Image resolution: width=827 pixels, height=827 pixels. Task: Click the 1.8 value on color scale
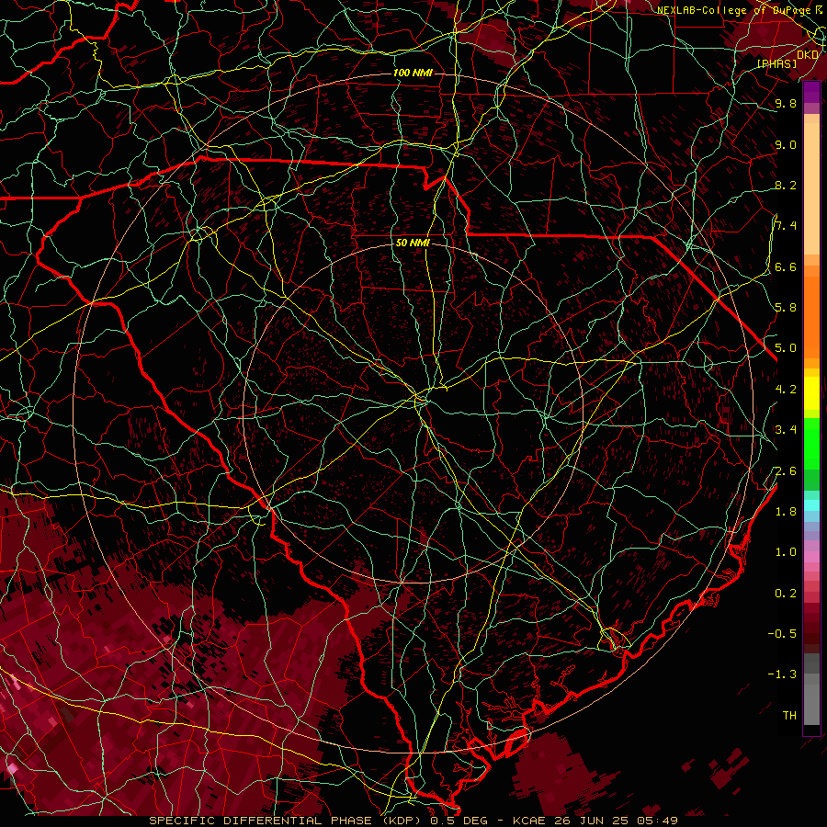(x=786, y=512)
